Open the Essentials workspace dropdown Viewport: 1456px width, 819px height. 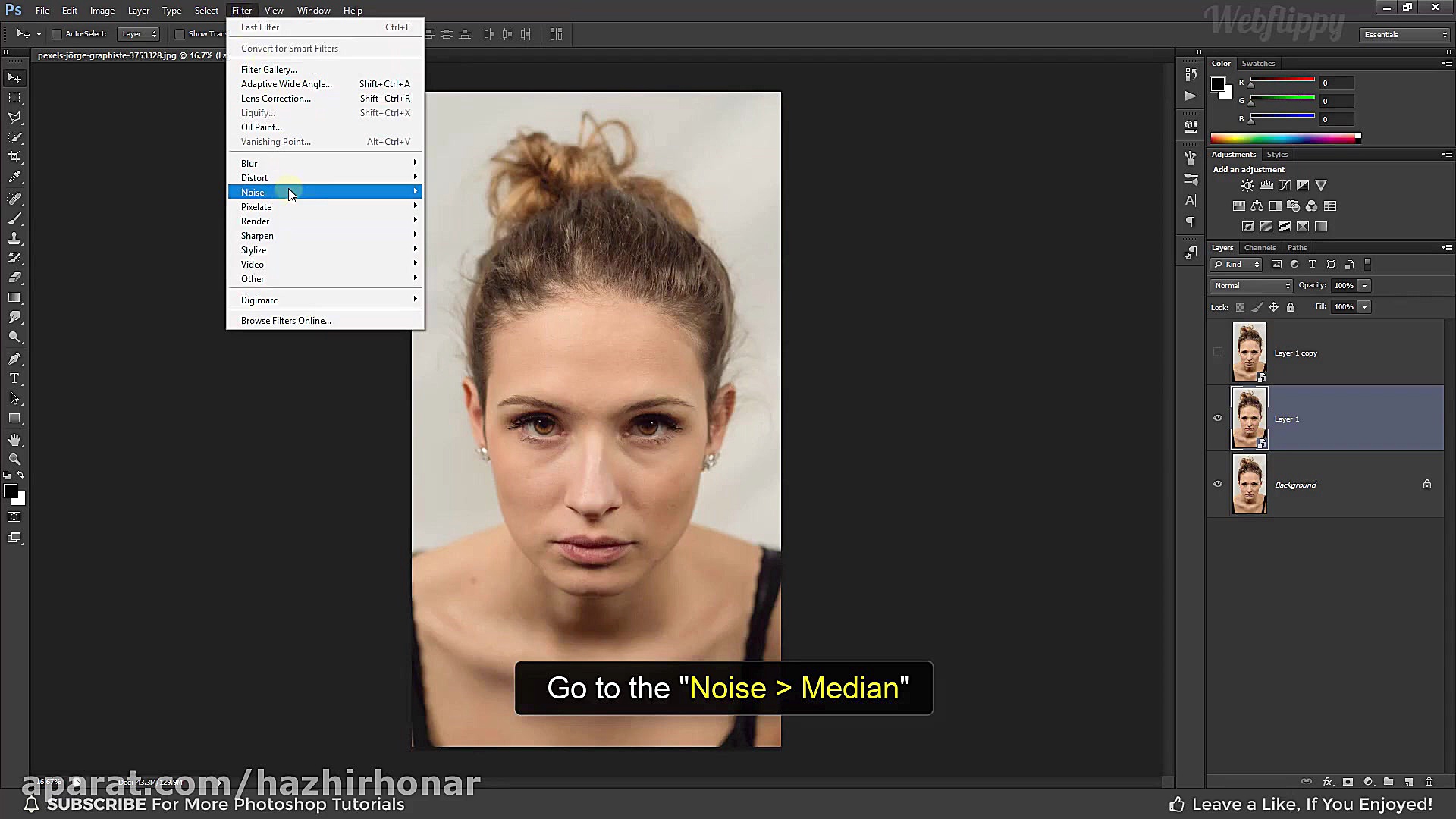[1405, 35]
